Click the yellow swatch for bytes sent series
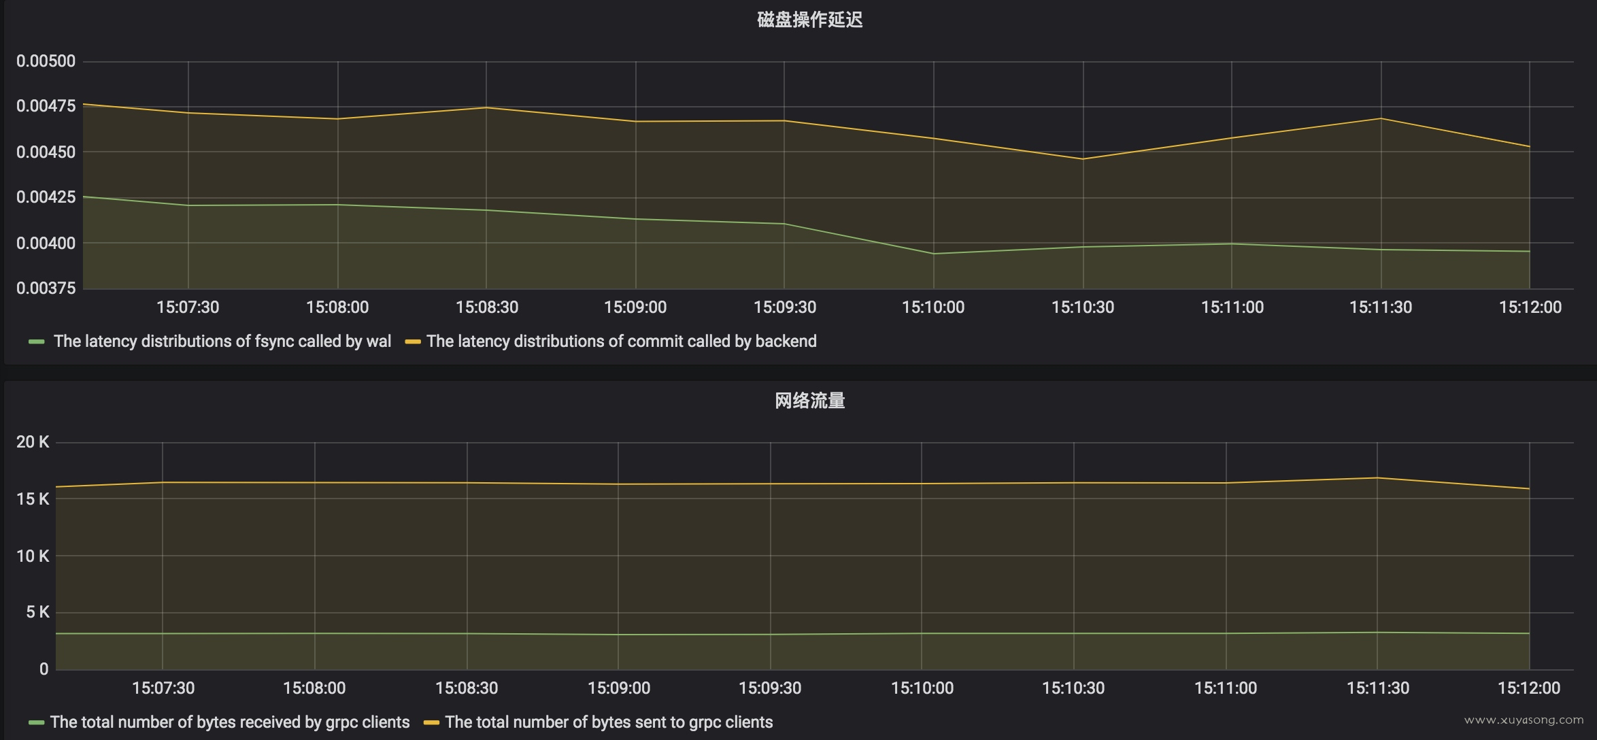1597x740 pixels. click(x=431, y=722)
